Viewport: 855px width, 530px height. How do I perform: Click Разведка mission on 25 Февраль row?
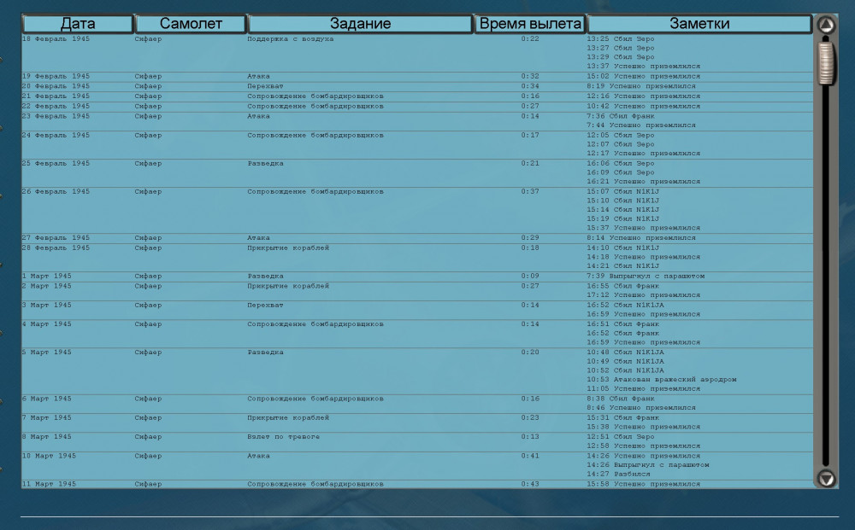coord(265,164)
